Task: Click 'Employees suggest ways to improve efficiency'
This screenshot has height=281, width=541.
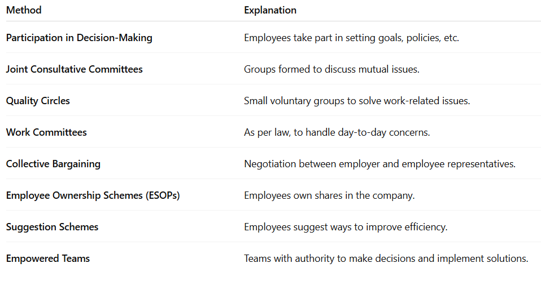Action: (x=346, y=227)
